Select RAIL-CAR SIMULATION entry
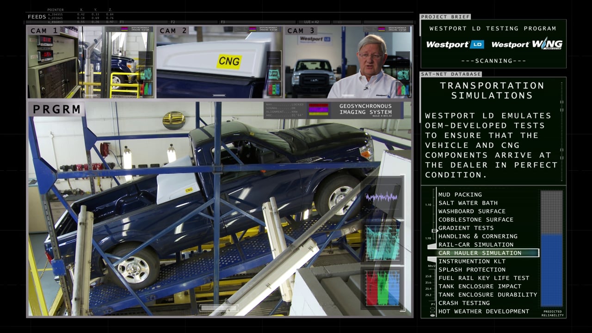Image resolution: width=592 pixels, height=333 pixels. (476, 245)
